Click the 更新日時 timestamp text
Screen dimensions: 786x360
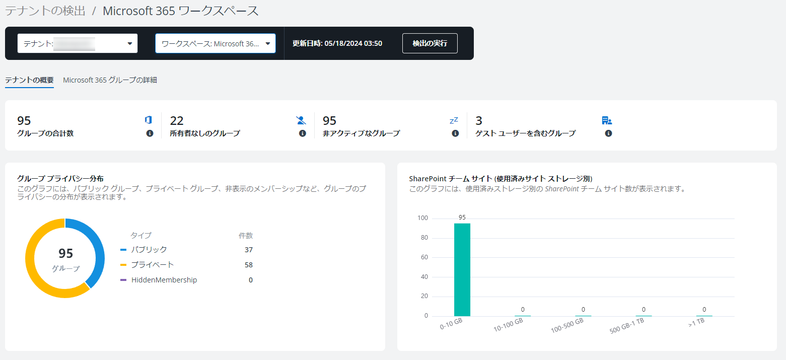[337, 43]
